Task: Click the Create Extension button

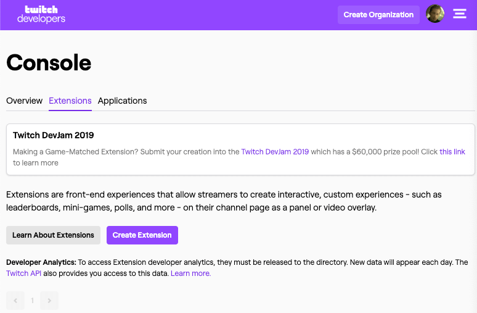Action: click(142, 235)
